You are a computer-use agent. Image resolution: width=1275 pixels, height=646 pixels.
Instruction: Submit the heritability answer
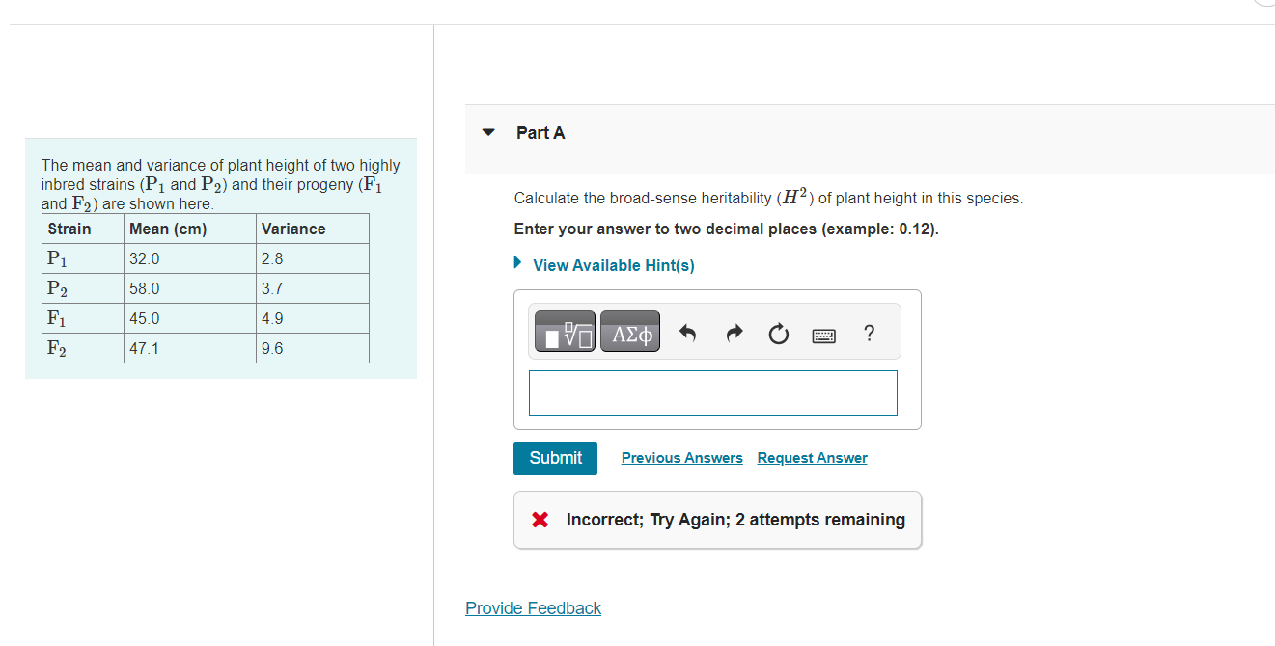[555, 458]
